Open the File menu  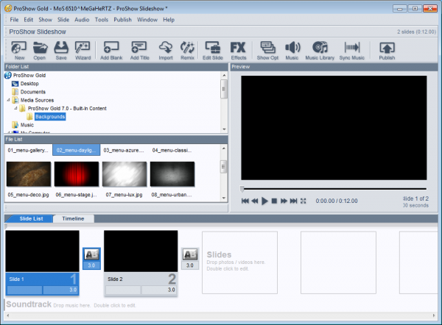[x=14, y=20]
